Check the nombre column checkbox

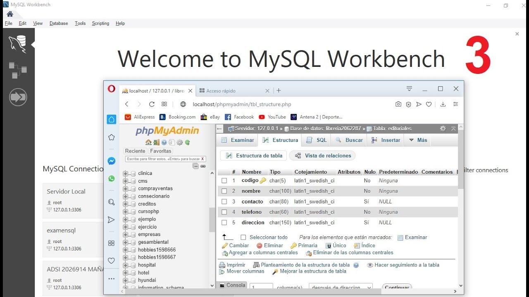click(224, 191)
